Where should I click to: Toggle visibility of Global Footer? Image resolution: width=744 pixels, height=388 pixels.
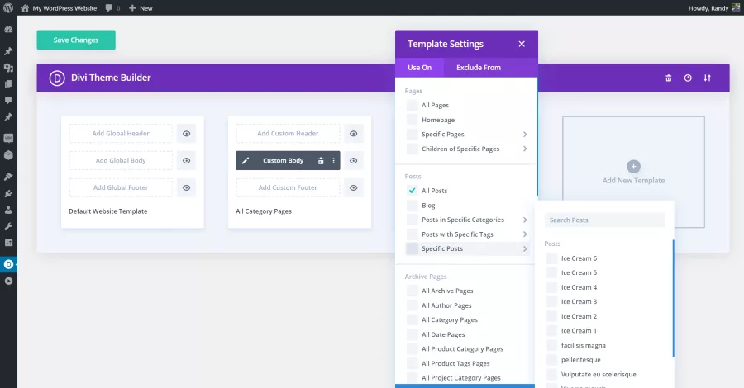coord(187,187)
